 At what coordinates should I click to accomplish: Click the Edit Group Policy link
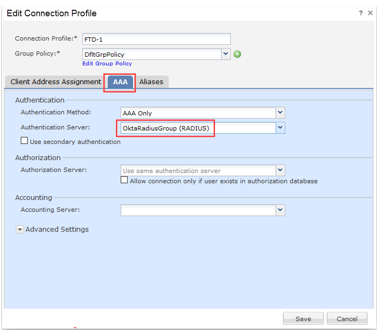(107, 64)
